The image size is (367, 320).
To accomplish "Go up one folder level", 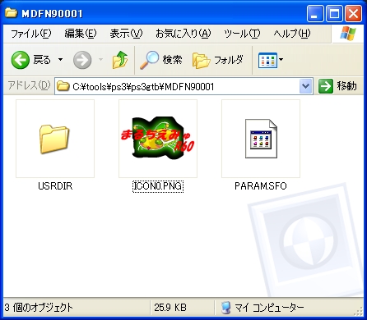I will [x=120, y=60].
